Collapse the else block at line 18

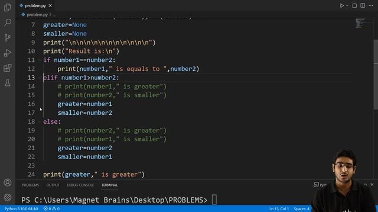[x=40, y=122]
